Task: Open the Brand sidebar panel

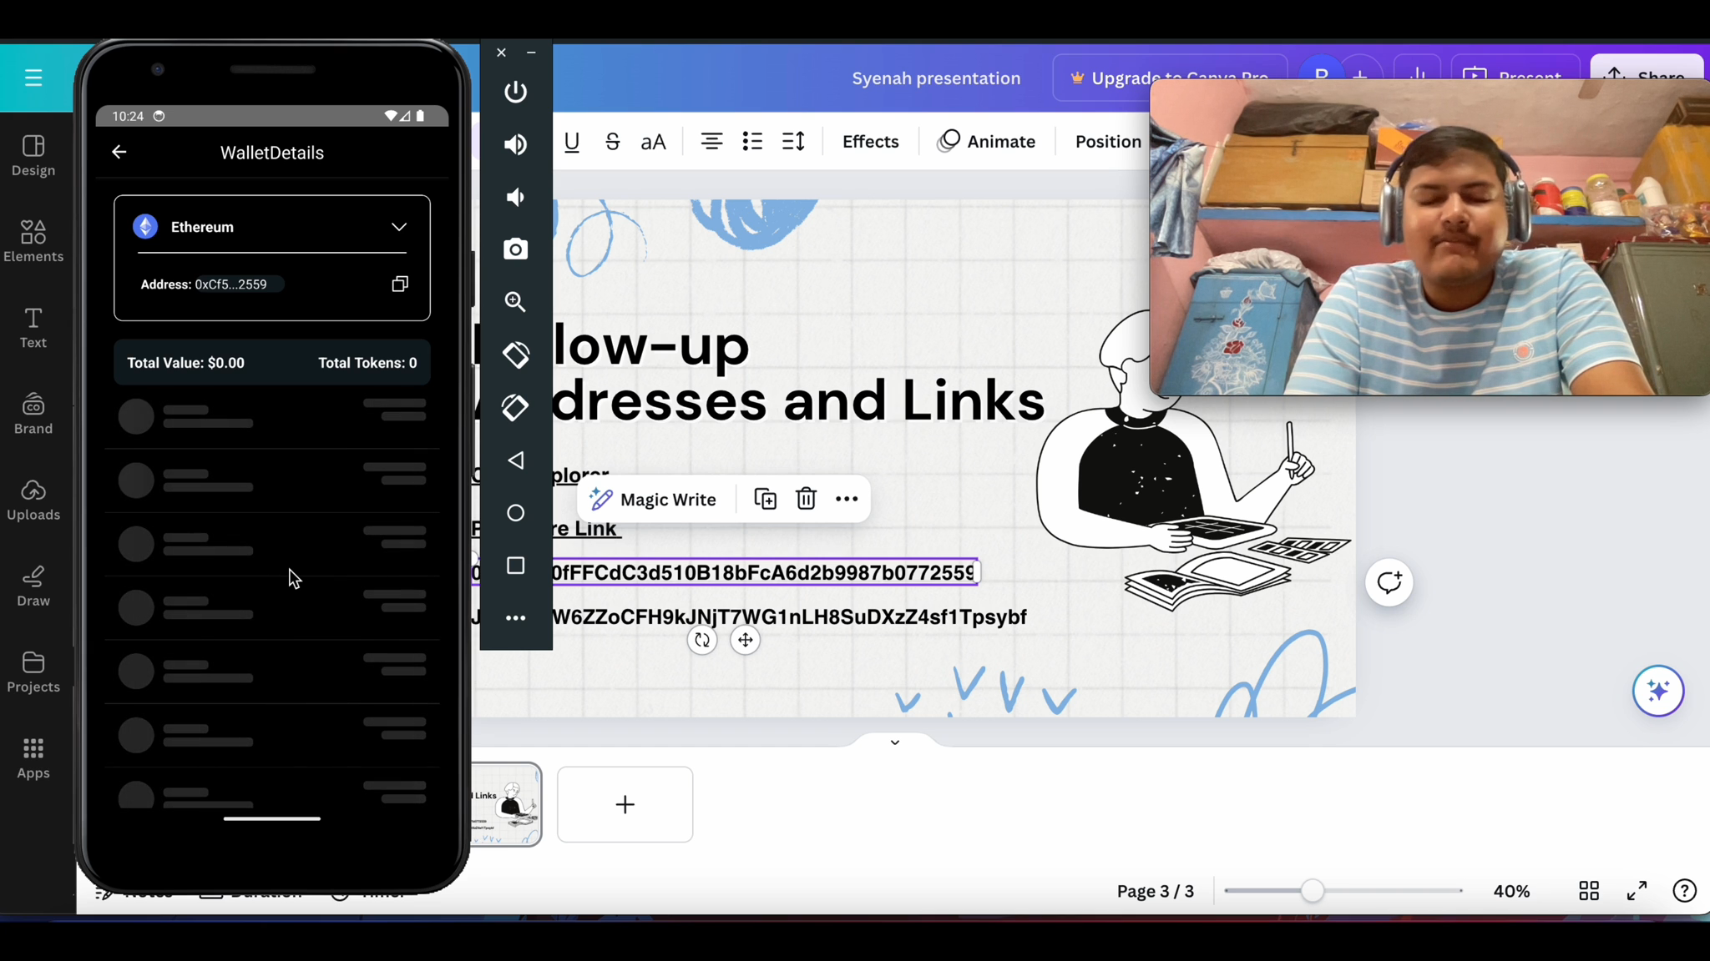Action: pos(33,414)
